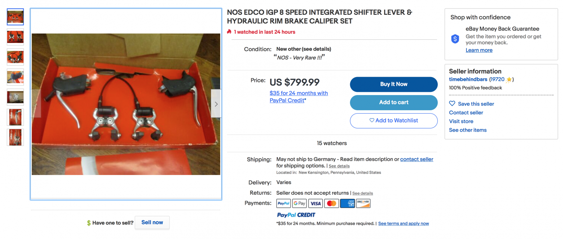Click the Google Pay payment icon
563x239 pixels.
(x=299, y=203)
